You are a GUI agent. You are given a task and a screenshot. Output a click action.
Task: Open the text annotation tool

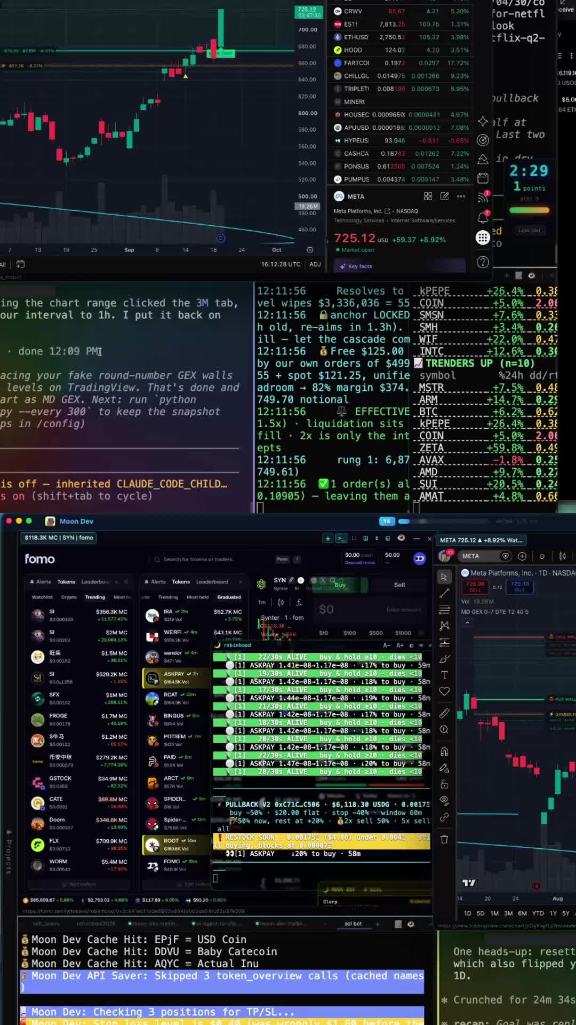[x=444, y=675]
